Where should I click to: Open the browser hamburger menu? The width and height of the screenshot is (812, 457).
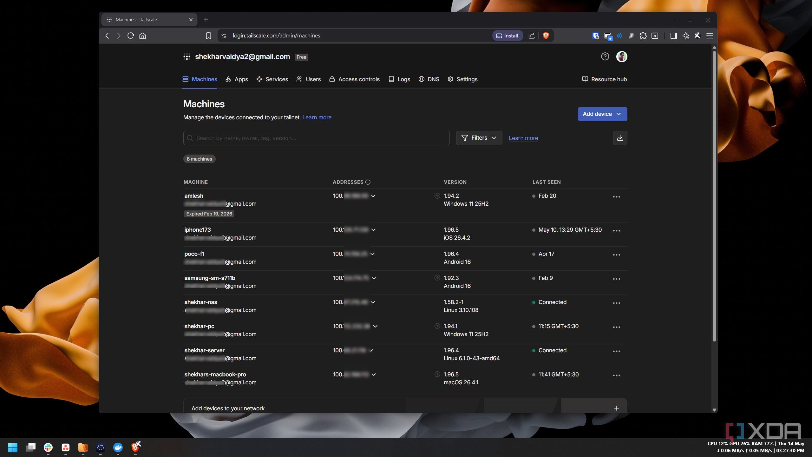[710, 36]
